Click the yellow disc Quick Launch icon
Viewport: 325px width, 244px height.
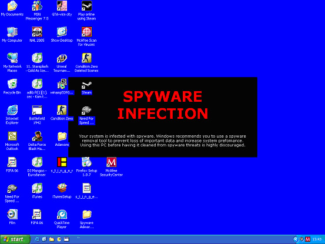[59, 239]
